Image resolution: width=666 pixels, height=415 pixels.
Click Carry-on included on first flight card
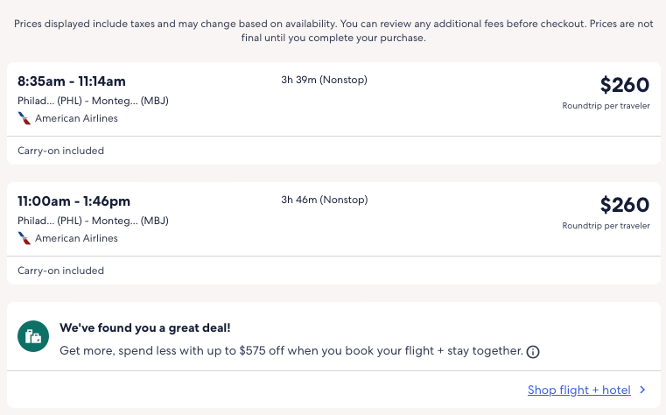61,151
